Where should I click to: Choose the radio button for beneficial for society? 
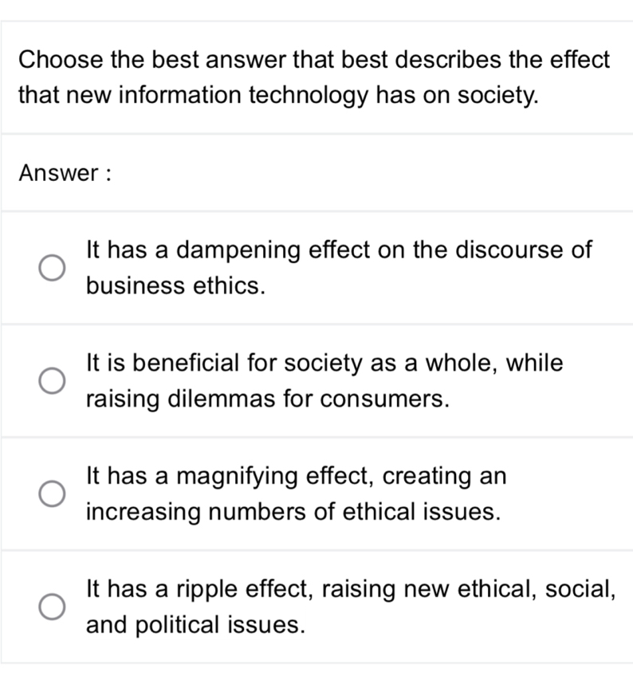coord(49,381)
